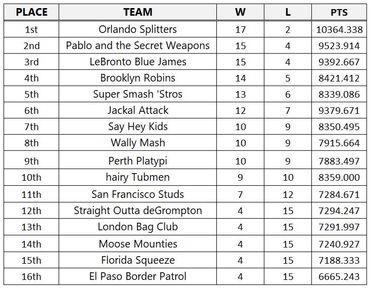Select the Brooklyn Robins team cell
The image size is (370, 288).
[137, 78]
